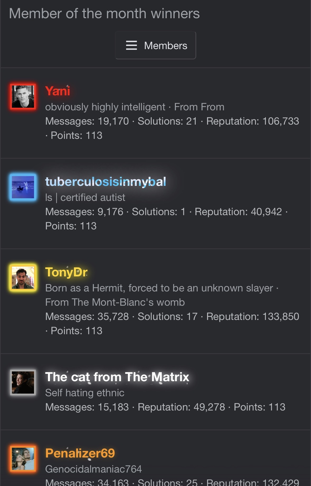
Task: Click Yani's Messages count 19,170
Action: click(x=113, y=121)
